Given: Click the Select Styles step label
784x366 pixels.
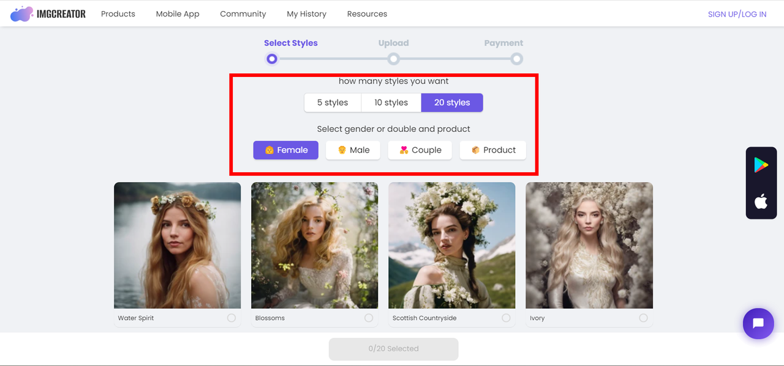Looking at the screenshot, I should (291, 43).
